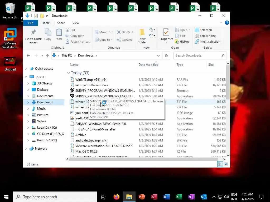Sort by Type column header
This screenshot has width=270, height=202.
(180, 65)
